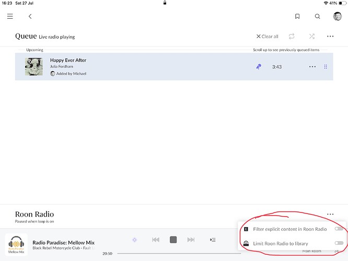Click the 16:23 clock in status bar

pos(7,3)
